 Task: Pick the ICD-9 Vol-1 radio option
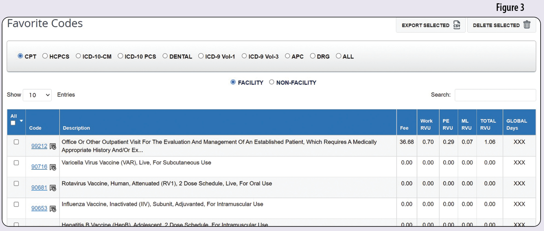[201, 56]
